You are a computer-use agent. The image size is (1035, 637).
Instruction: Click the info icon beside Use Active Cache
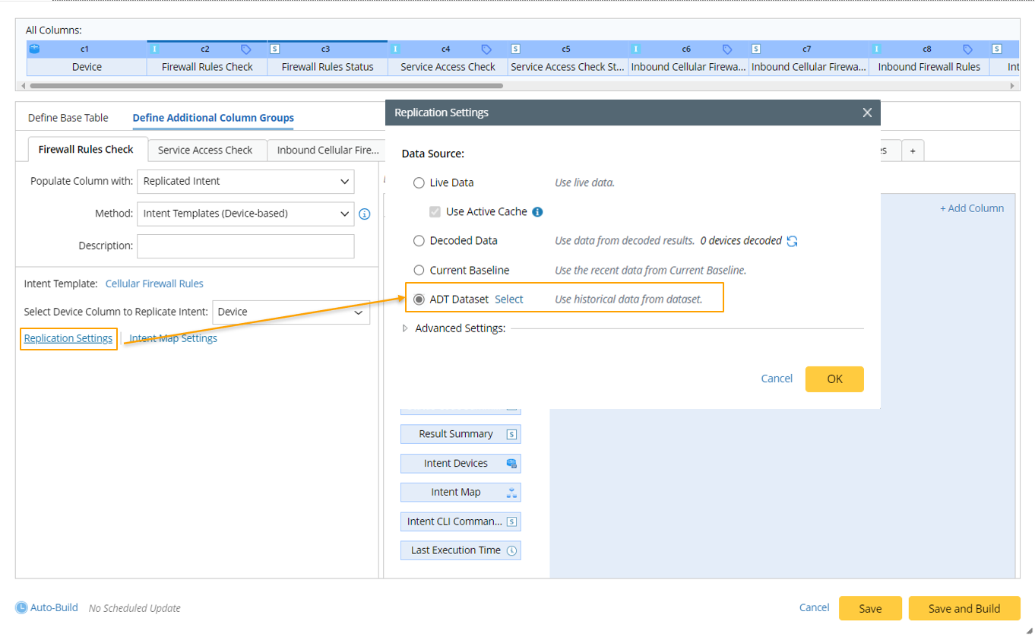point(537,212)
